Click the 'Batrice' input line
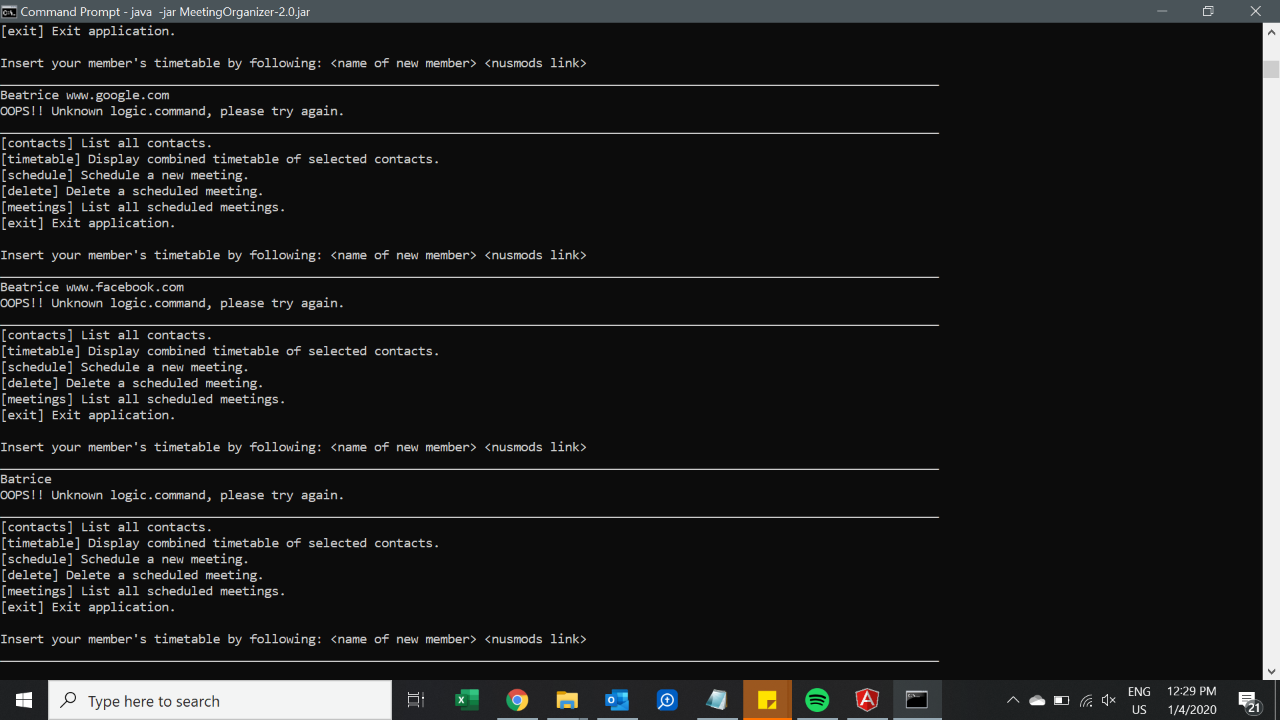Screen dimensions: 1280x720 (26, 479)
